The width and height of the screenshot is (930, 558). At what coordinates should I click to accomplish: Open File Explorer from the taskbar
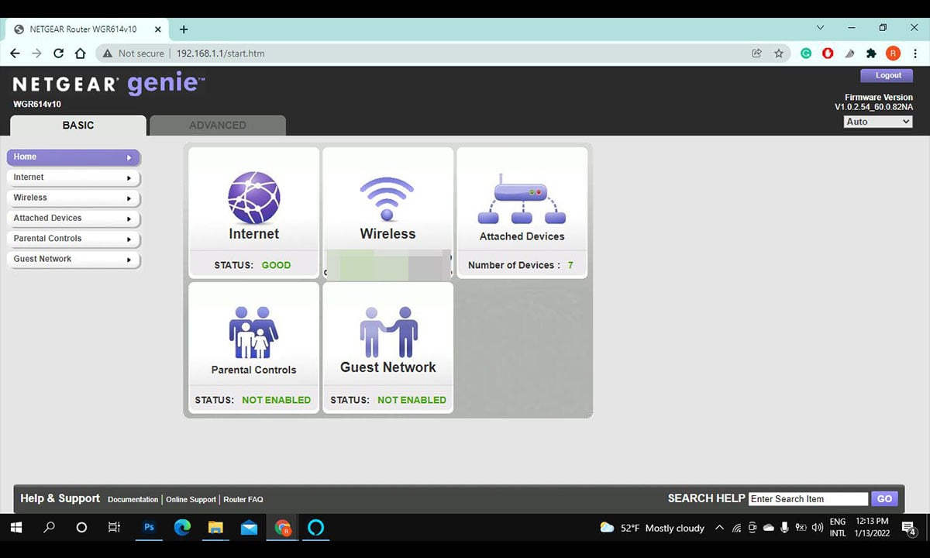(215, 528)
